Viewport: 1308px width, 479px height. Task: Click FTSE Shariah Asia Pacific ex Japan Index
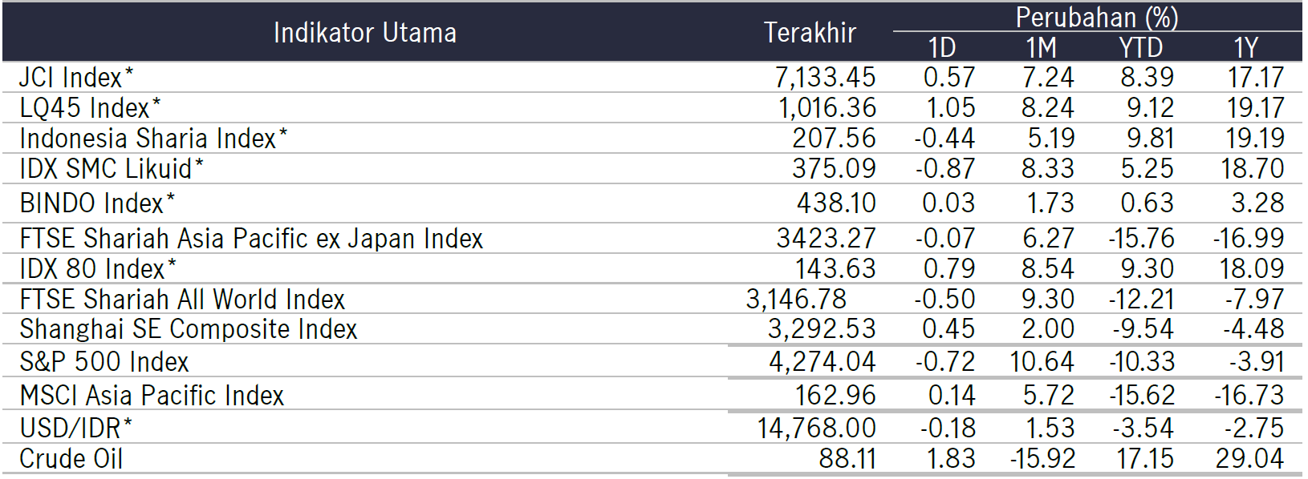point(251,239)
